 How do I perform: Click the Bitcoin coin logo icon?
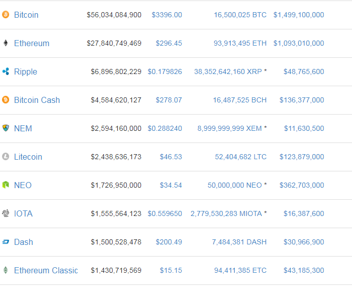point(6,15)
